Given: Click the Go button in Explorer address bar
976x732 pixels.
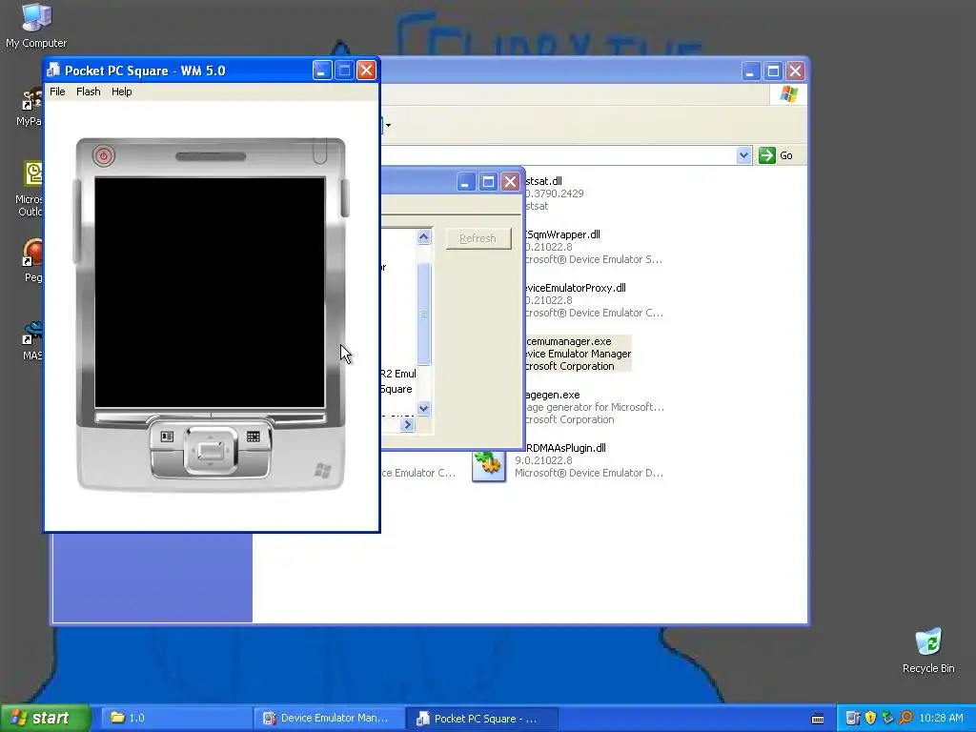Looking at the screenshot, I should point(776,155).
